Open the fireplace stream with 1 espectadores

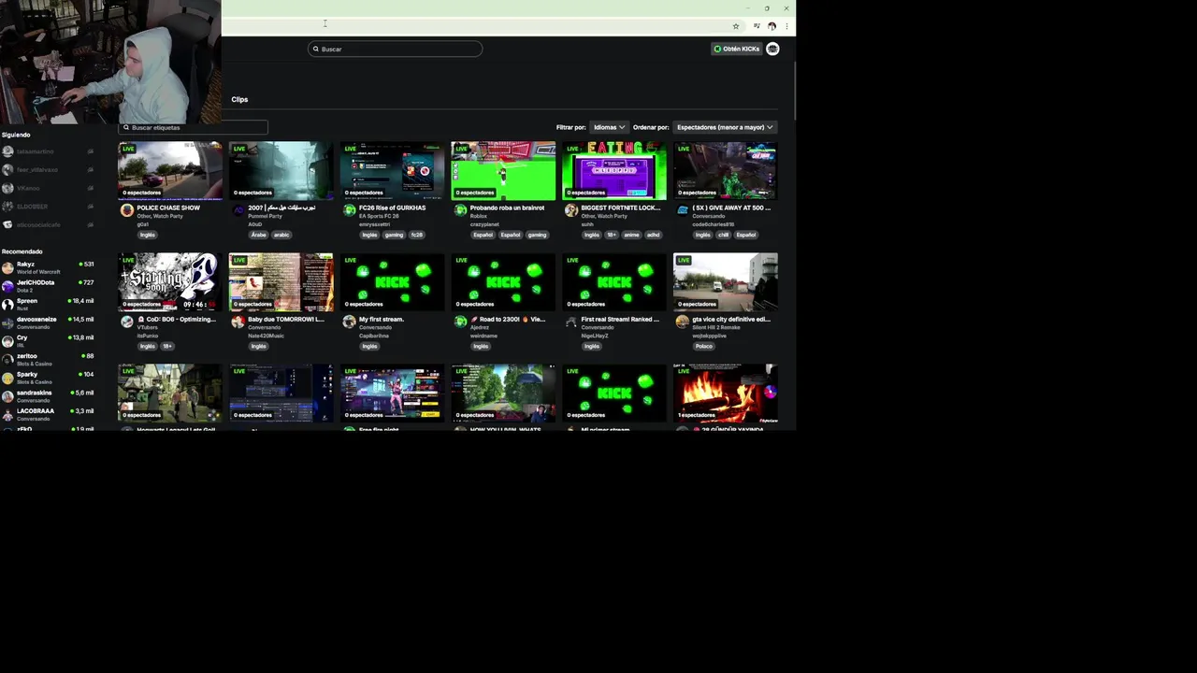(725, 393)
